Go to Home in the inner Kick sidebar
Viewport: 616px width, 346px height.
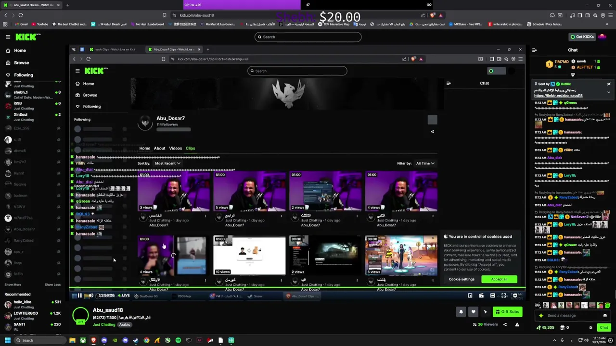pos(85,84)
